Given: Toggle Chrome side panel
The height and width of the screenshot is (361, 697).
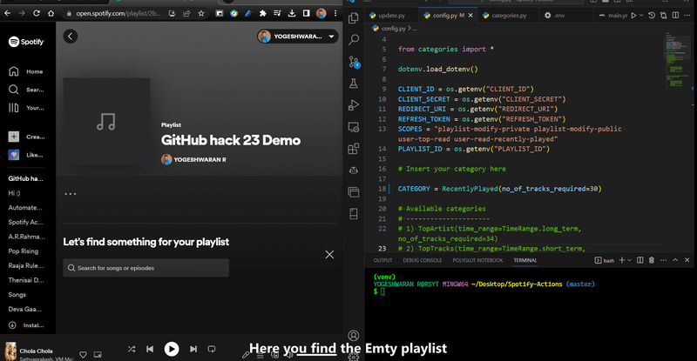Looking at the screenshot, I should click(307, 13).
